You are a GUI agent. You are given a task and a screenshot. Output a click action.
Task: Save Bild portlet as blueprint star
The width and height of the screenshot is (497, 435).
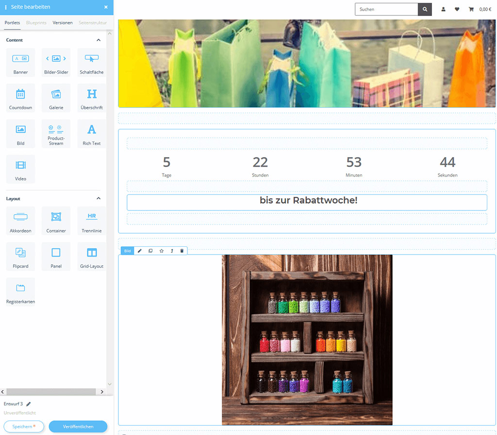161,251
